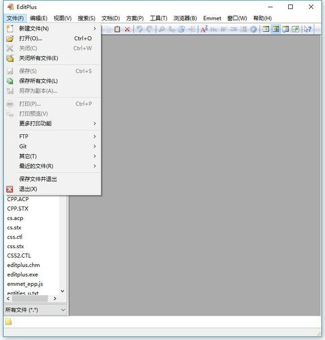Click the greyed 另存为副本(A)... menu entry

coord(53,91)
